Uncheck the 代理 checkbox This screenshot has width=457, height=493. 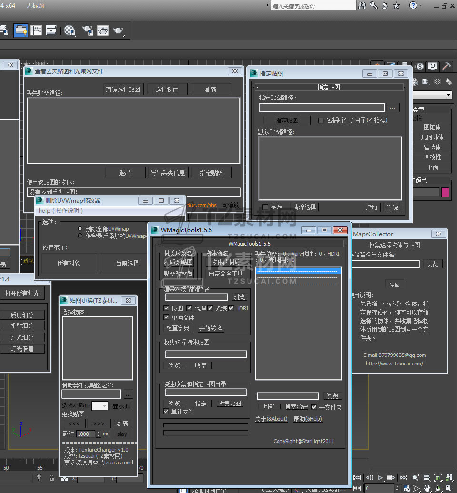click(189, 308)
